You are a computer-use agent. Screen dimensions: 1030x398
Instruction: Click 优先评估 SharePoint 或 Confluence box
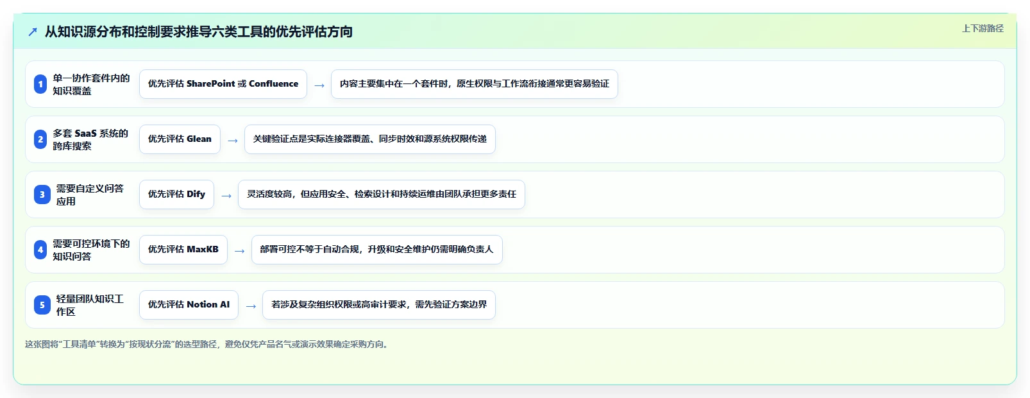coord(223,84)
